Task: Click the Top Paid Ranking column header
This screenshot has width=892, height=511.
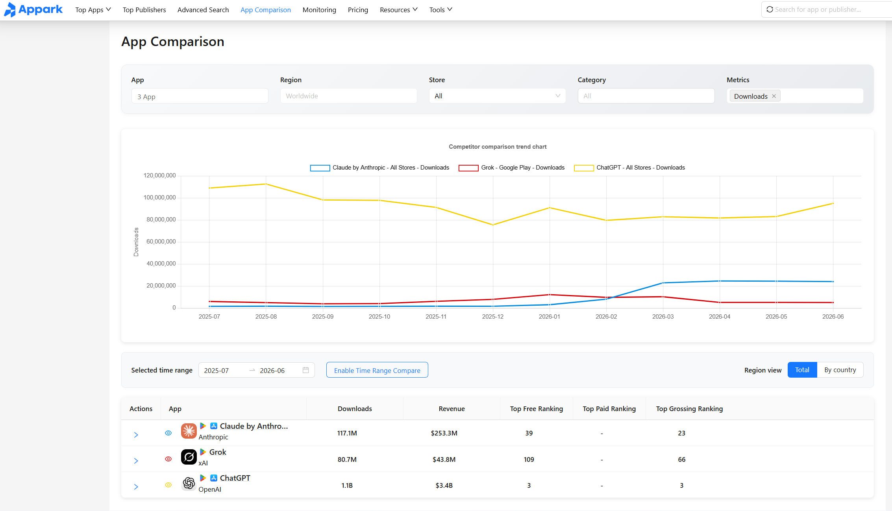Action: (609, 409)
